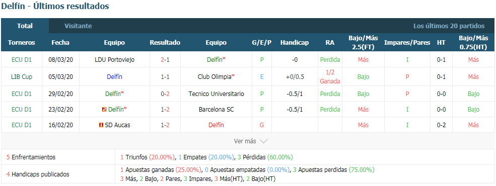The height and width of the screenshot is (186, 496).
Task: Open Barcelona SC team page
Action: (216, 110)
